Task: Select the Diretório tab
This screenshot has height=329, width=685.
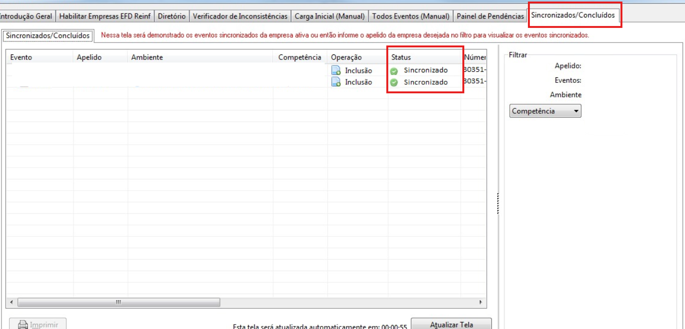Action: pyautogui.click(x=172, y=16)
